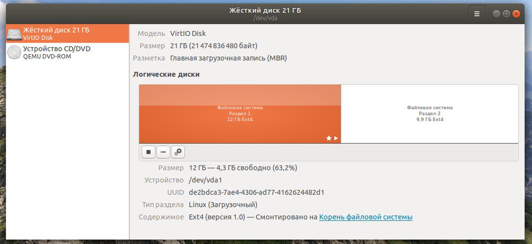
Task: Close the Disks window
Action: (516, 14)
